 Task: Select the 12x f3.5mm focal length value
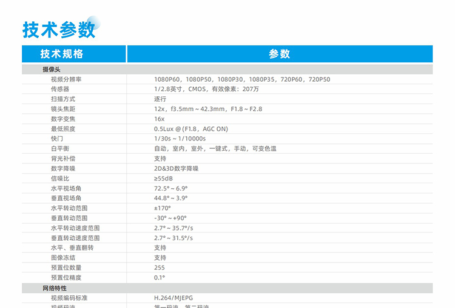[207, 109]
